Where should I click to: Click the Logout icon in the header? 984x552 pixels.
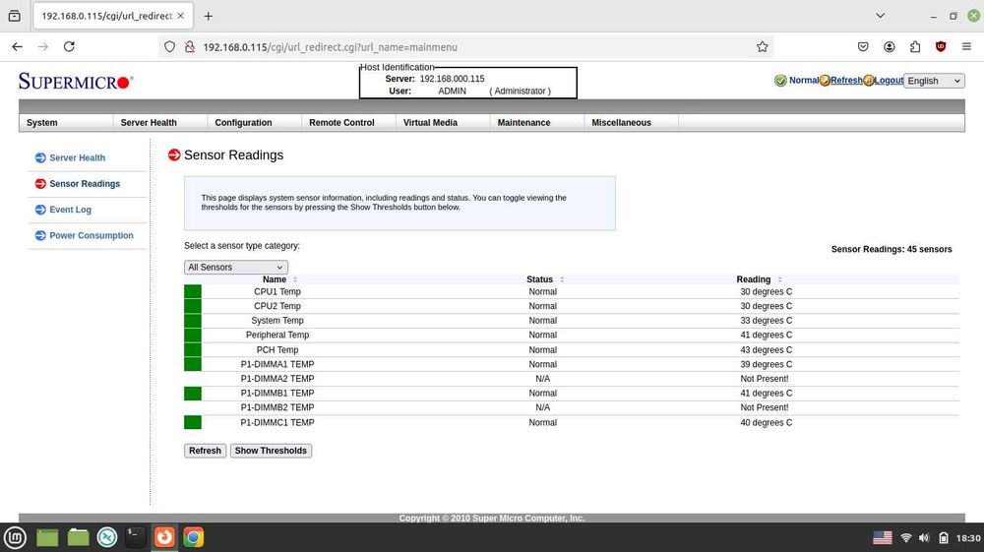(868, 81)
